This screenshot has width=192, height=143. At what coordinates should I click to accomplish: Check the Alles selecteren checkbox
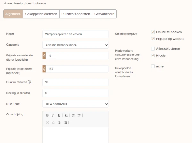(x=153, y=49)
